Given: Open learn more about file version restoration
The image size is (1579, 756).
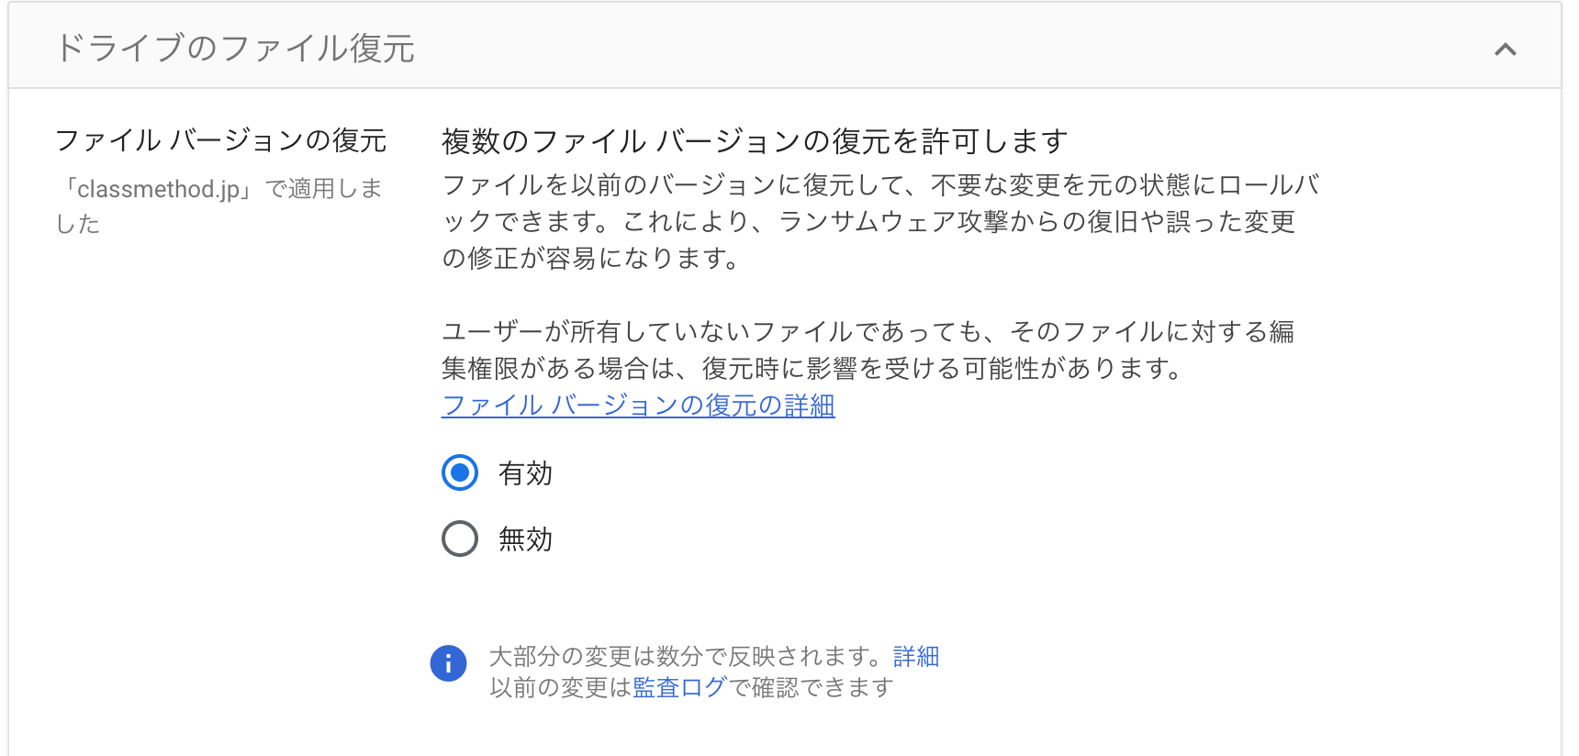Looking at the screenshot, I should pyautogui.click(x=637, y=405).
